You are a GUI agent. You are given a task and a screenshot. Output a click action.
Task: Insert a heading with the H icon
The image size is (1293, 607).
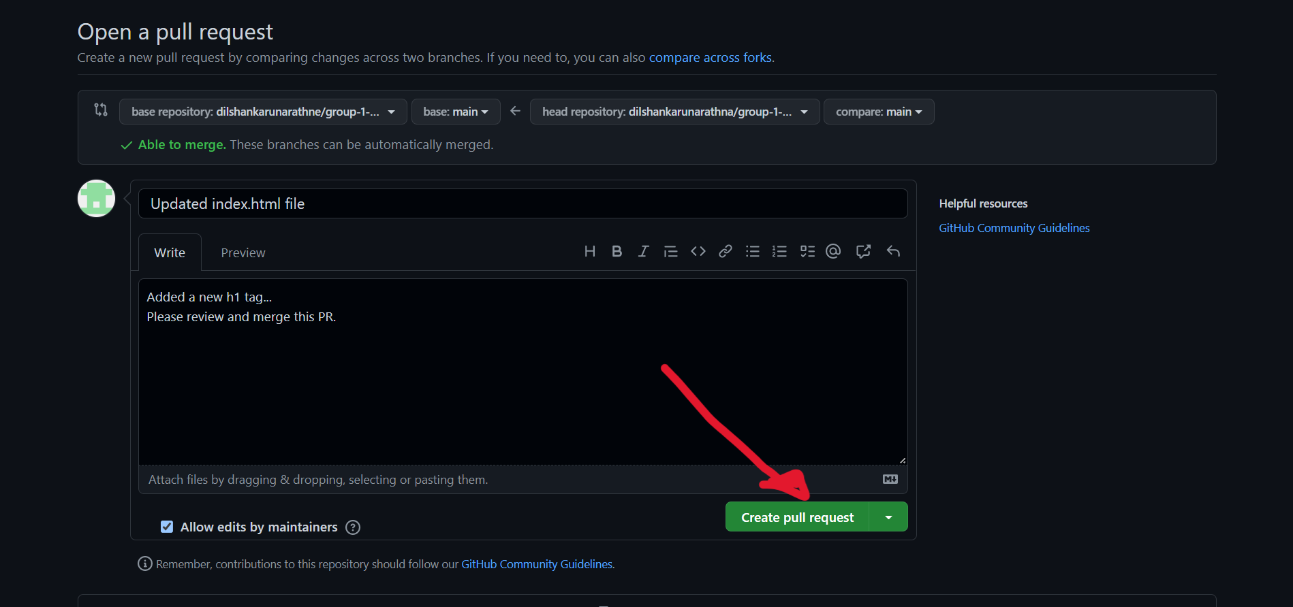pos(590,252)
